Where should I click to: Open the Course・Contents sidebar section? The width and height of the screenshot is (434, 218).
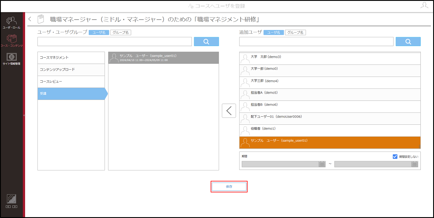click(x=12, y=41)
